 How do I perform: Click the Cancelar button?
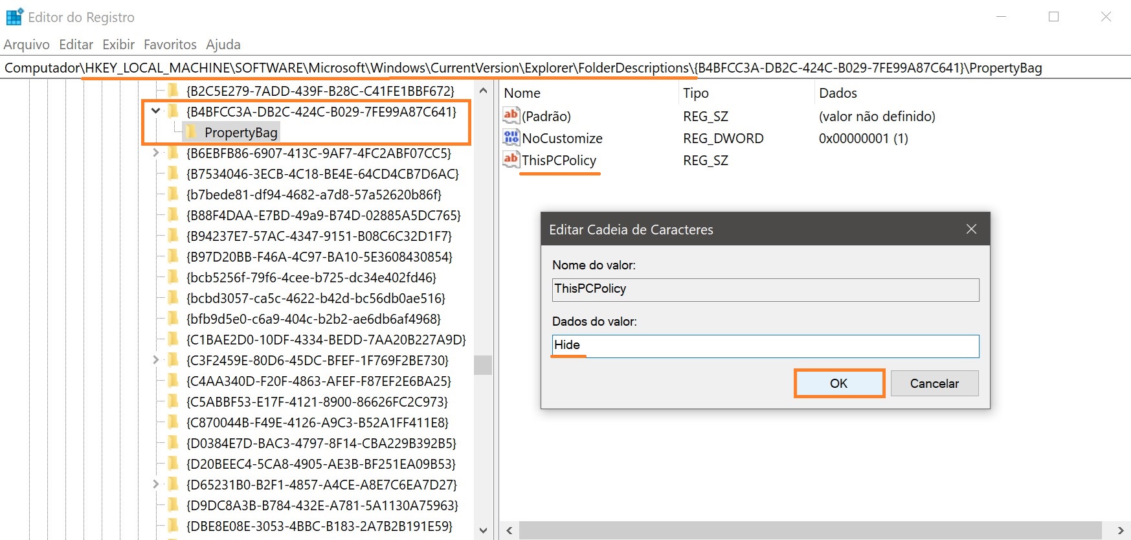coord(934,383)
